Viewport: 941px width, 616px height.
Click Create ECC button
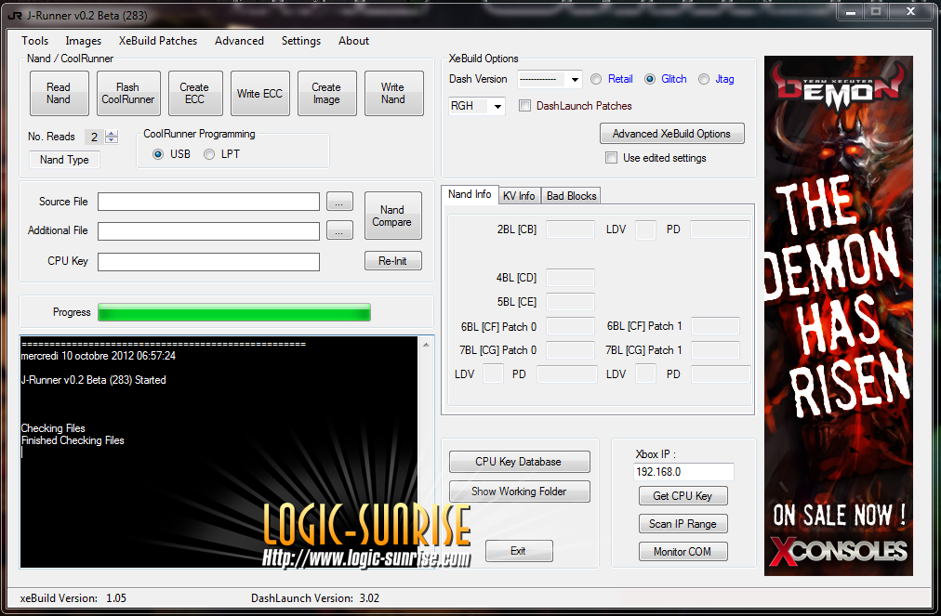194,94
